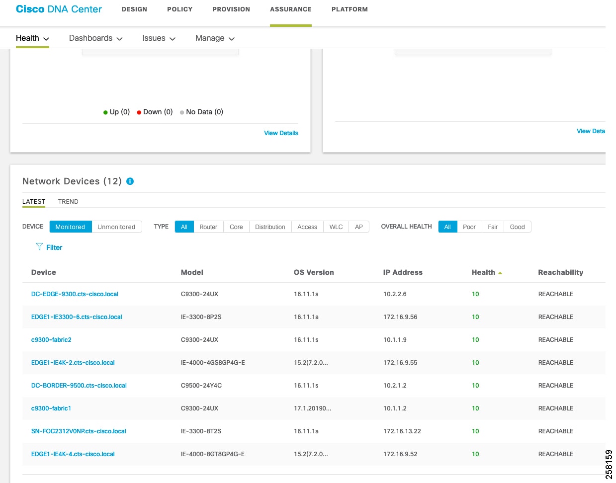The image size is (616, 483).
Task: Click the Up (0) legend entry
Action: [116, 112]
